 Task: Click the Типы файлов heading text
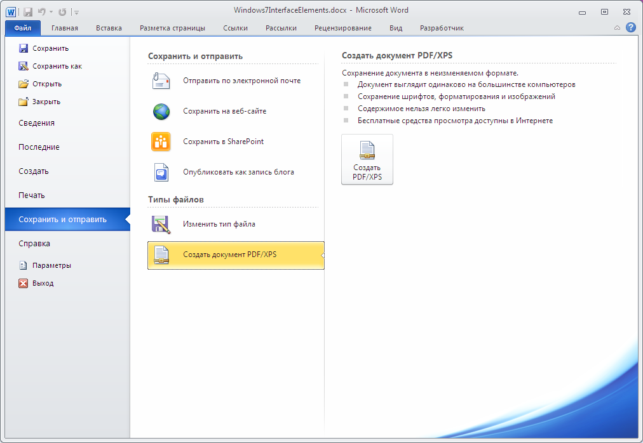pyautogui.click(x=176, y=199)
